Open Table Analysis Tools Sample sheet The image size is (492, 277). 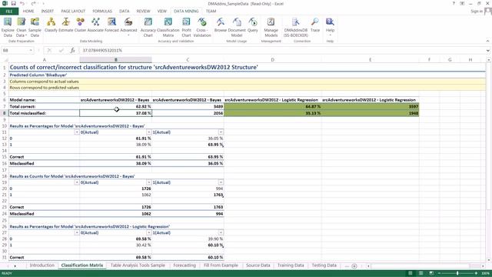(x=138, y=265)
